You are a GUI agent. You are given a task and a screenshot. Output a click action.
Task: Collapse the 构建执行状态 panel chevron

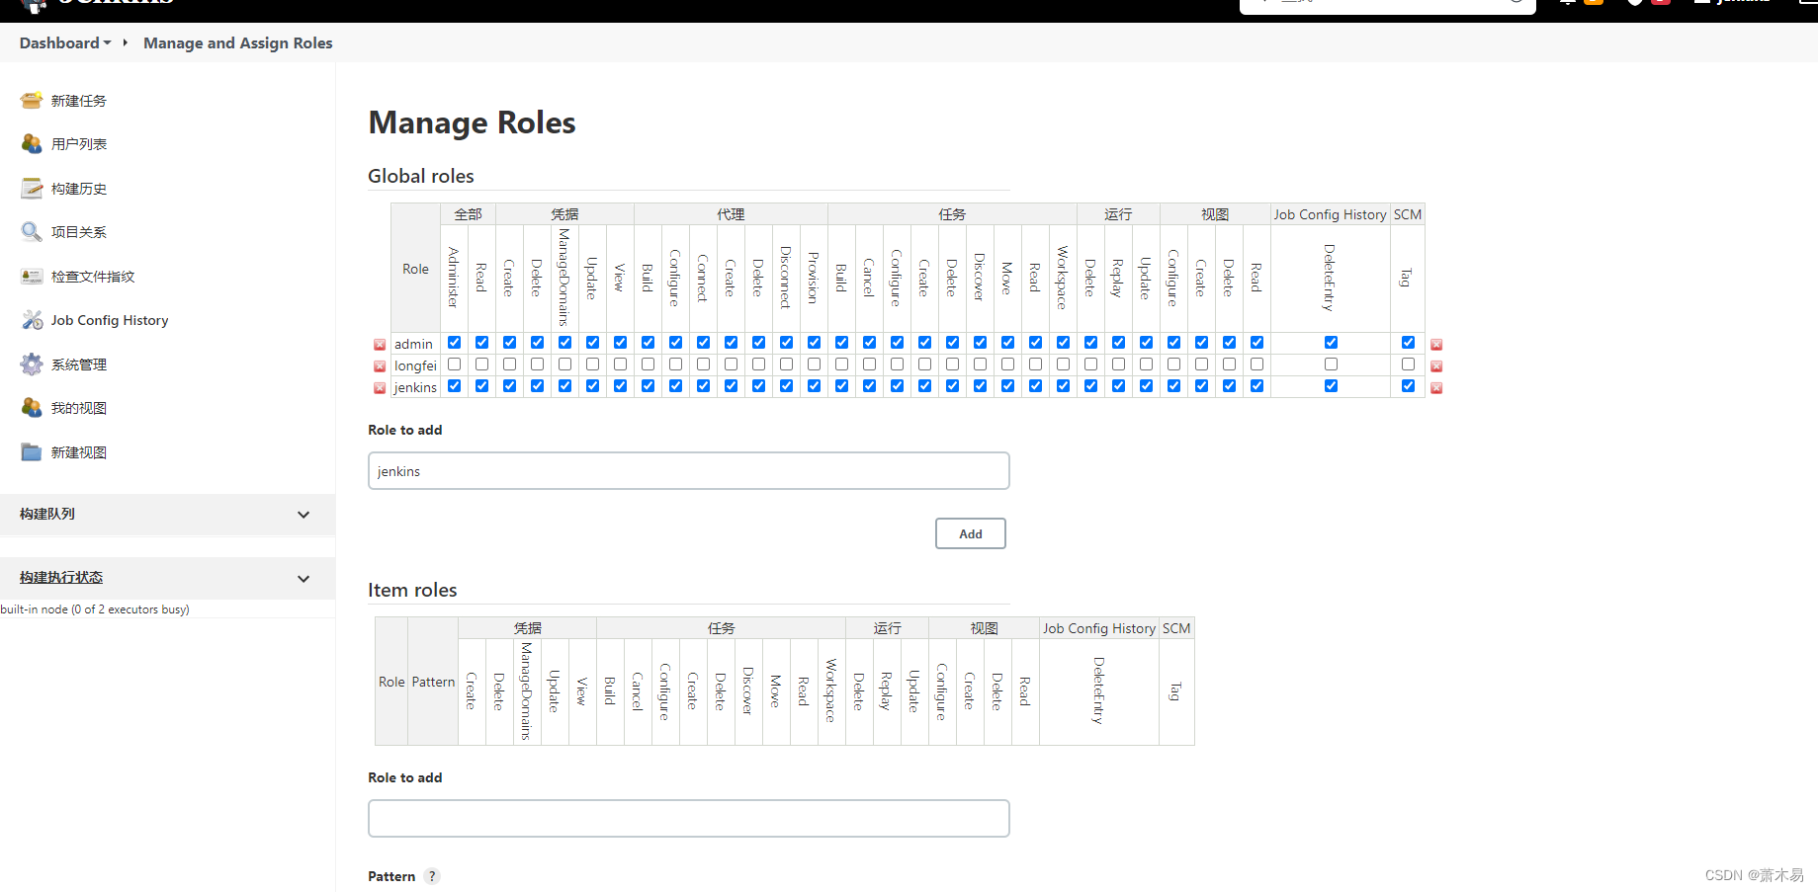tap(303, 579)
